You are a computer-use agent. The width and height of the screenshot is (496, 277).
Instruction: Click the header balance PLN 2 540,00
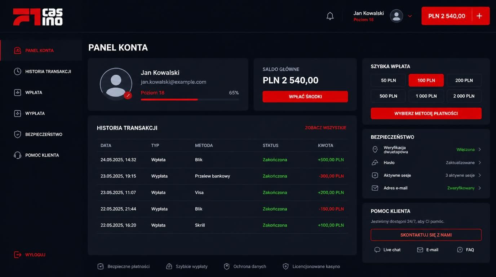(447, 16)
